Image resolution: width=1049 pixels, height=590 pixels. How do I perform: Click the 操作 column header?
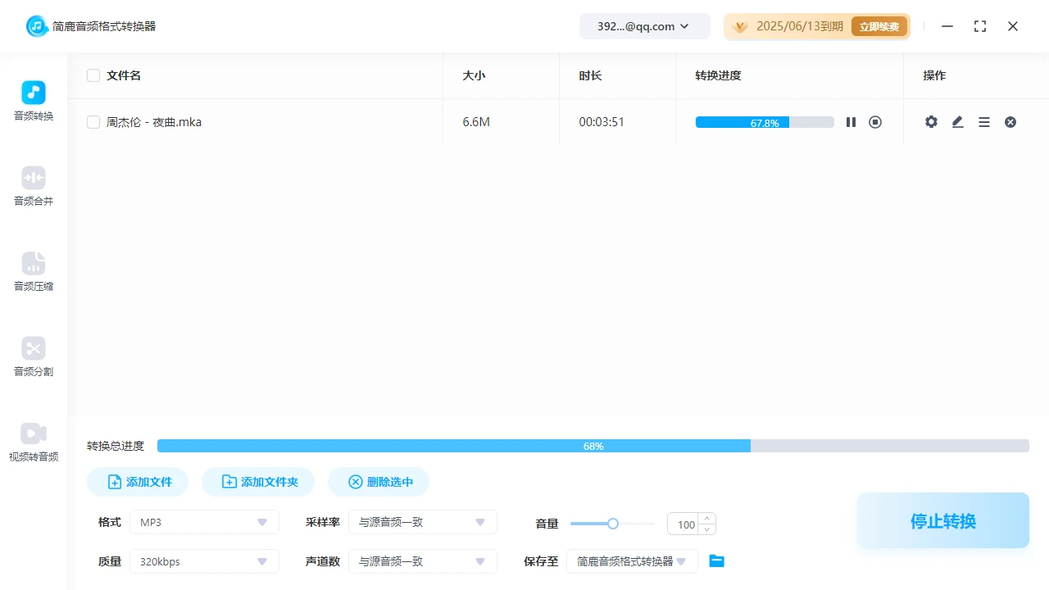coord(934,75)
